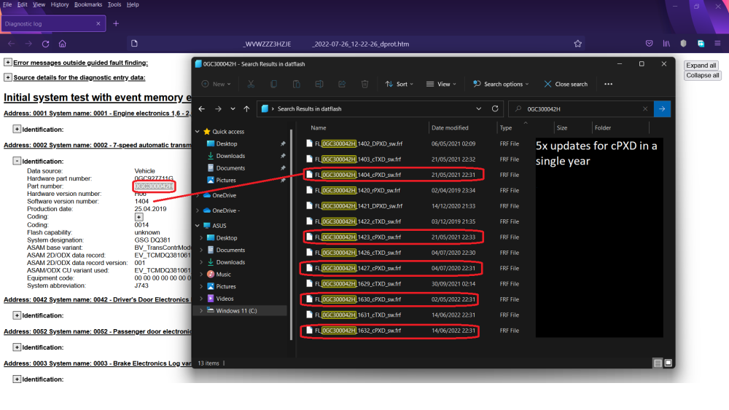Open the Tools menu in Firefox
The width and height of the screenshot is (729, 410).
[x=114, y=4]
